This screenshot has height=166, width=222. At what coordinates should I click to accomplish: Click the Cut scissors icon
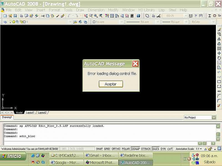click(42, 16)
